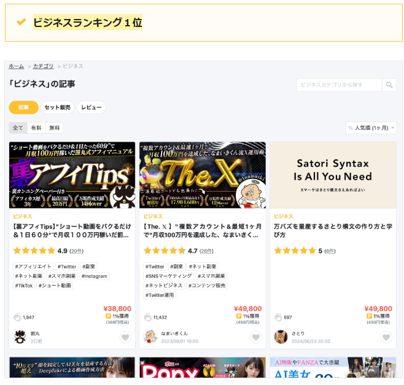
Task: Switch to the セット販売 tab
Action: pos(58,107)
